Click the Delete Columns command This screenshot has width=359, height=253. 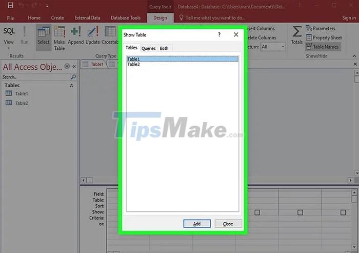tap(262, 37)
